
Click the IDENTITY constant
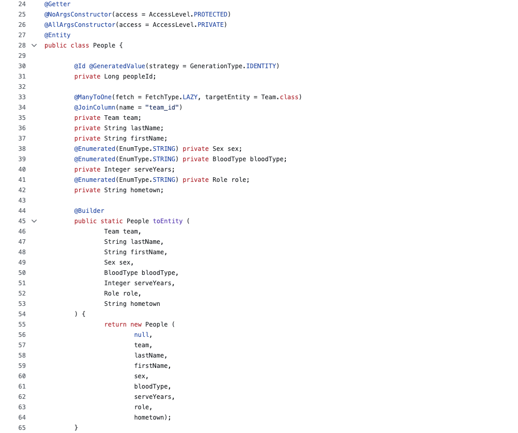(x=261, y=66)
